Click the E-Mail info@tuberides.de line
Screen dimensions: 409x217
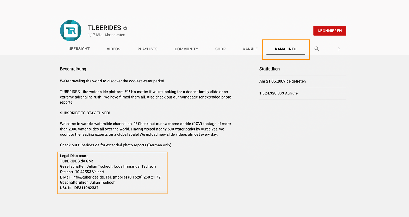[110, 177]
